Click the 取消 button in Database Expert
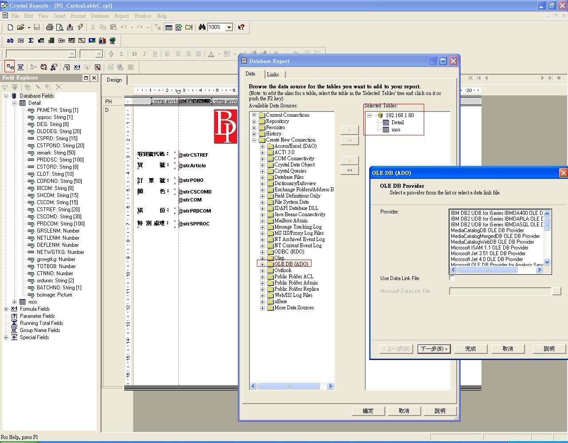The height and width of the screenshot is (443, 568). 404,411
